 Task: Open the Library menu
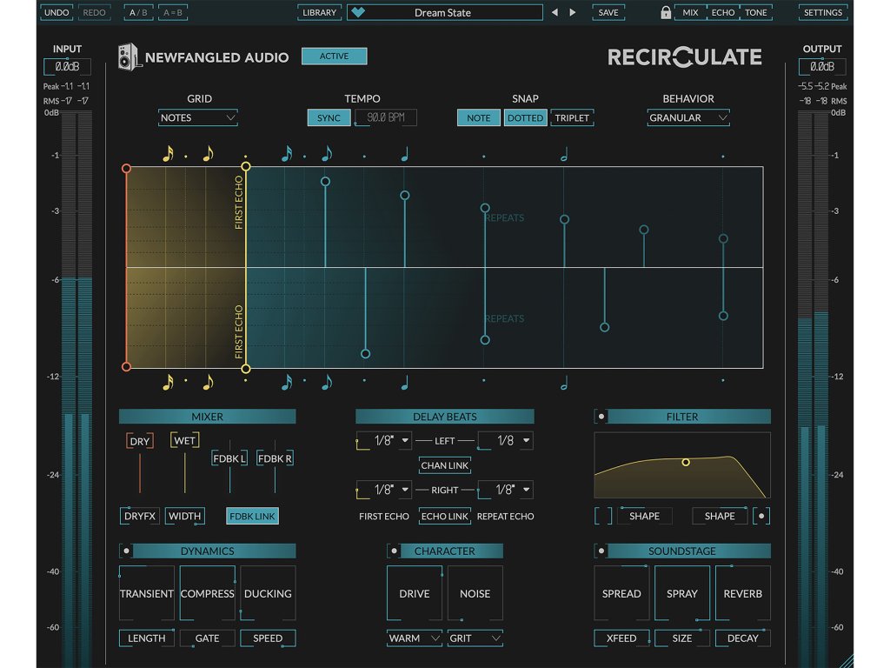(x=319, y=13)
